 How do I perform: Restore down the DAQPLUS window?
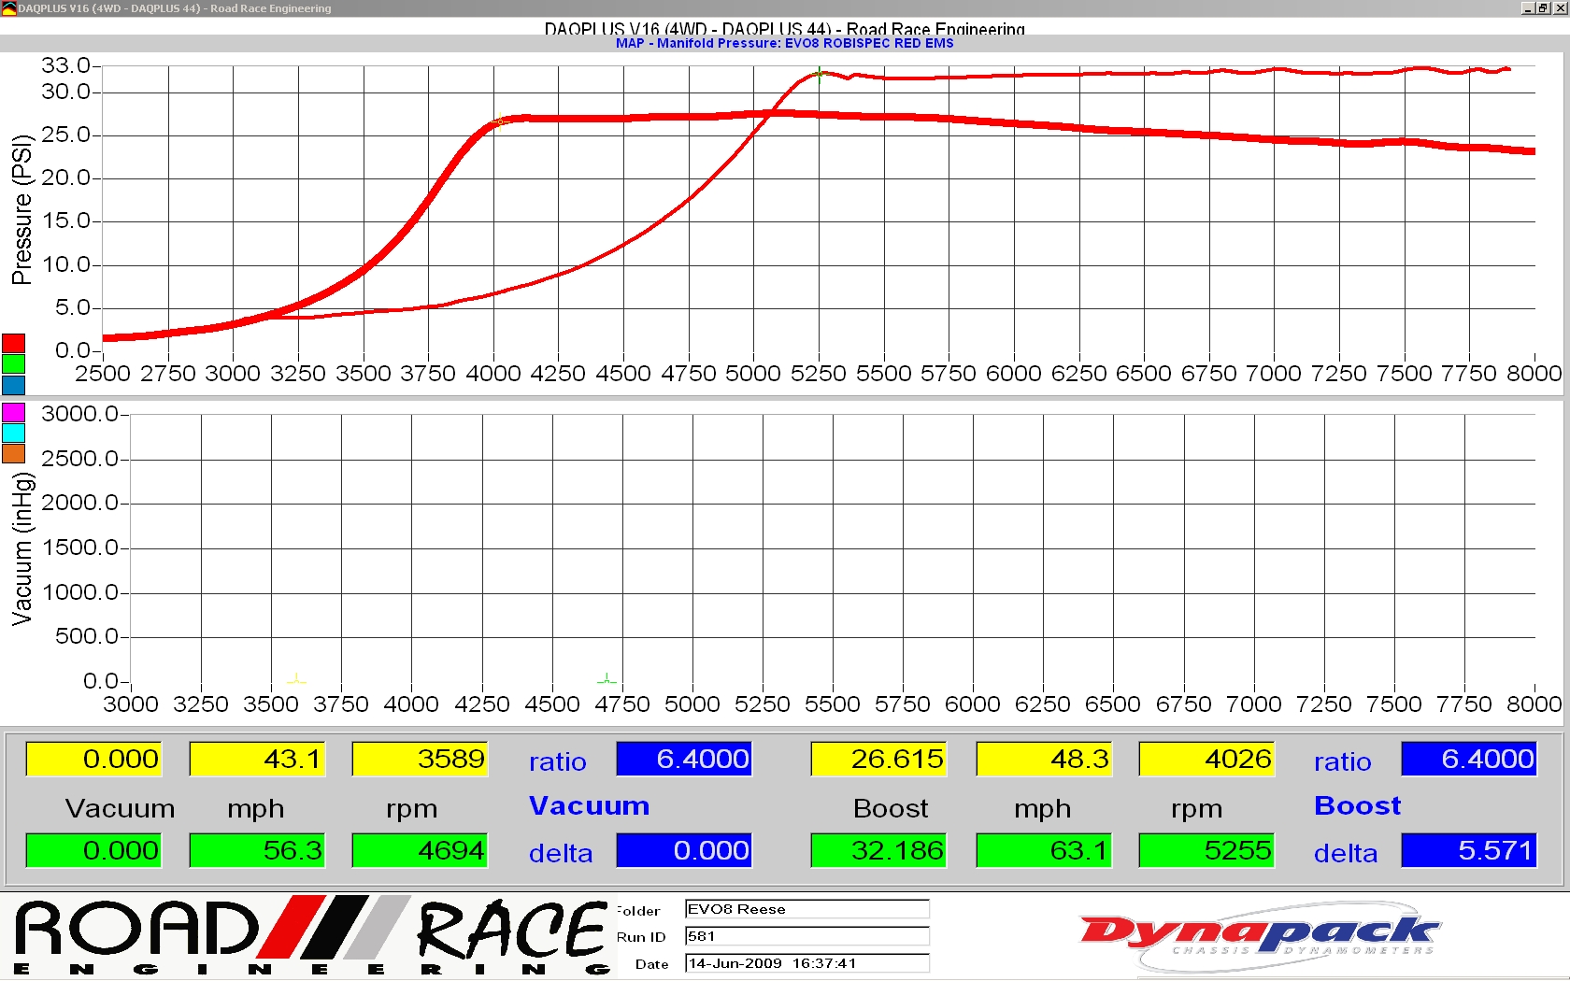(1543, 8)
